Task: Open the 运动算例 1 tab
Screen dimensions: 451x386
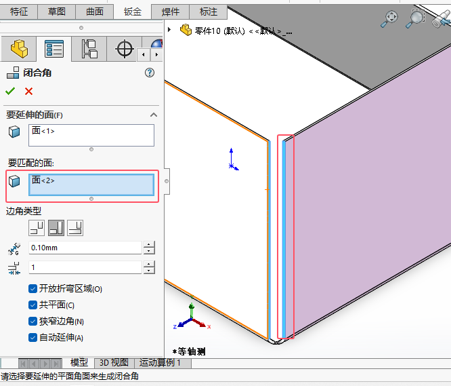Action: (160, 362)
